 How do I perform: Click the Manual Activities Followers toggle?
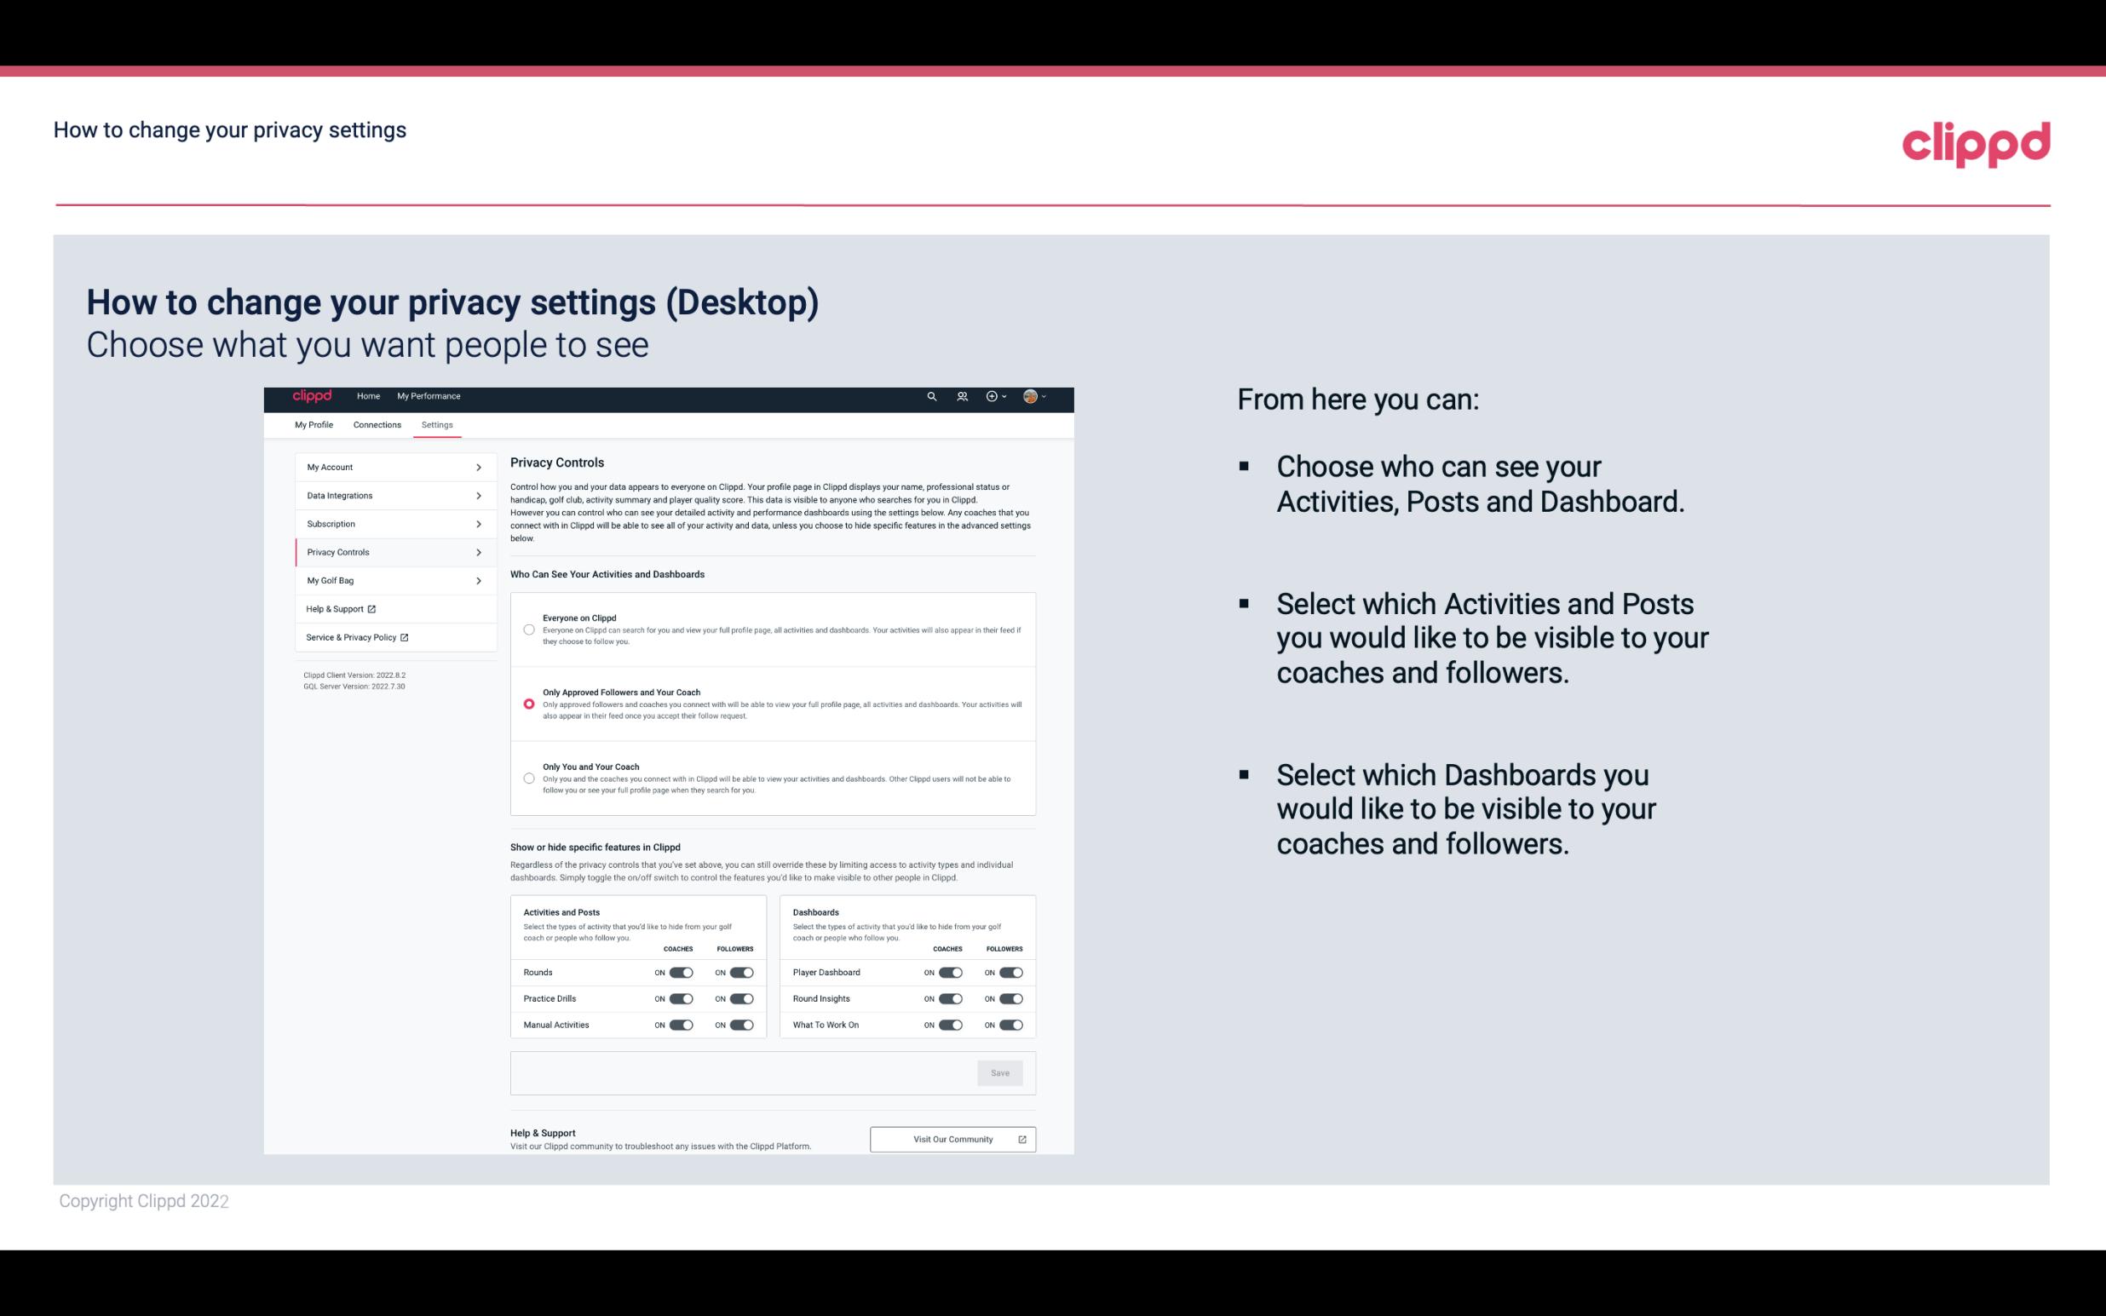coord(741,1026)
